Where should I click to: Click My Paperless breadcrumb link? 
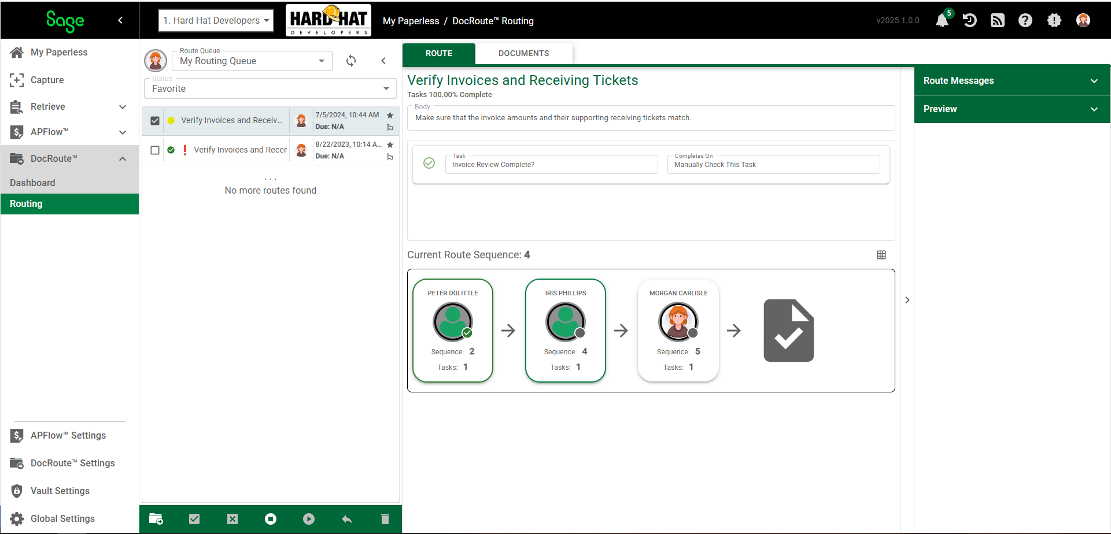411,21
